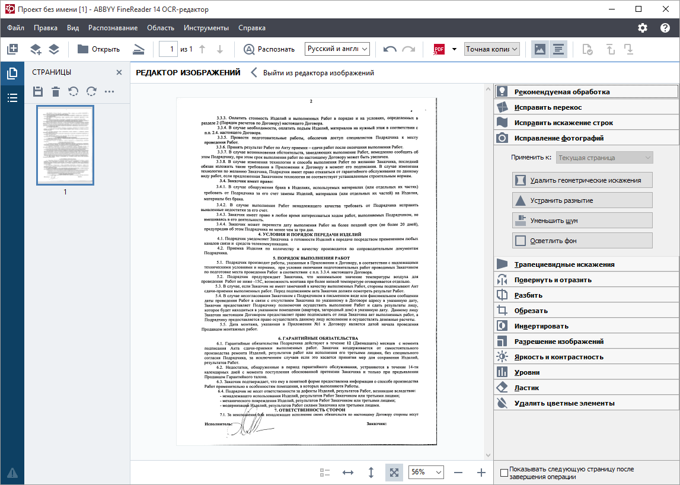Viewport: 680px width, 485px height.
Task: Expand Яркость и контрастность section
Action: pos(586,356)
